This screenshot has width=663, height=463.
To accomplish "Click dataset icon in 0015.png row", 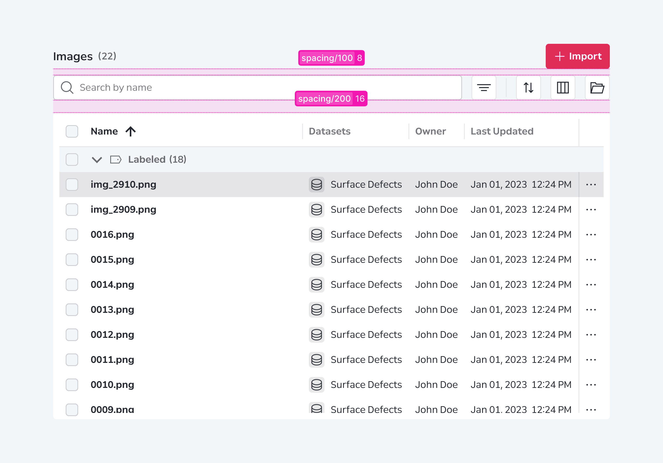I will [316, 260].
